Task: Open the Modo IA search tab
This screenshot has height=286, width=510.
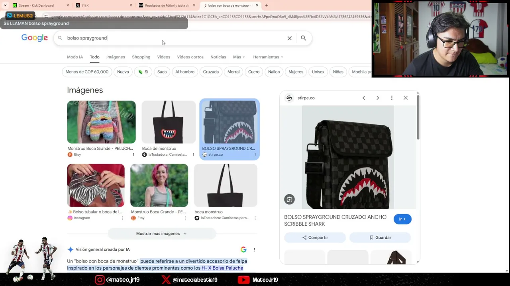Action: click(x=75, y=57)
